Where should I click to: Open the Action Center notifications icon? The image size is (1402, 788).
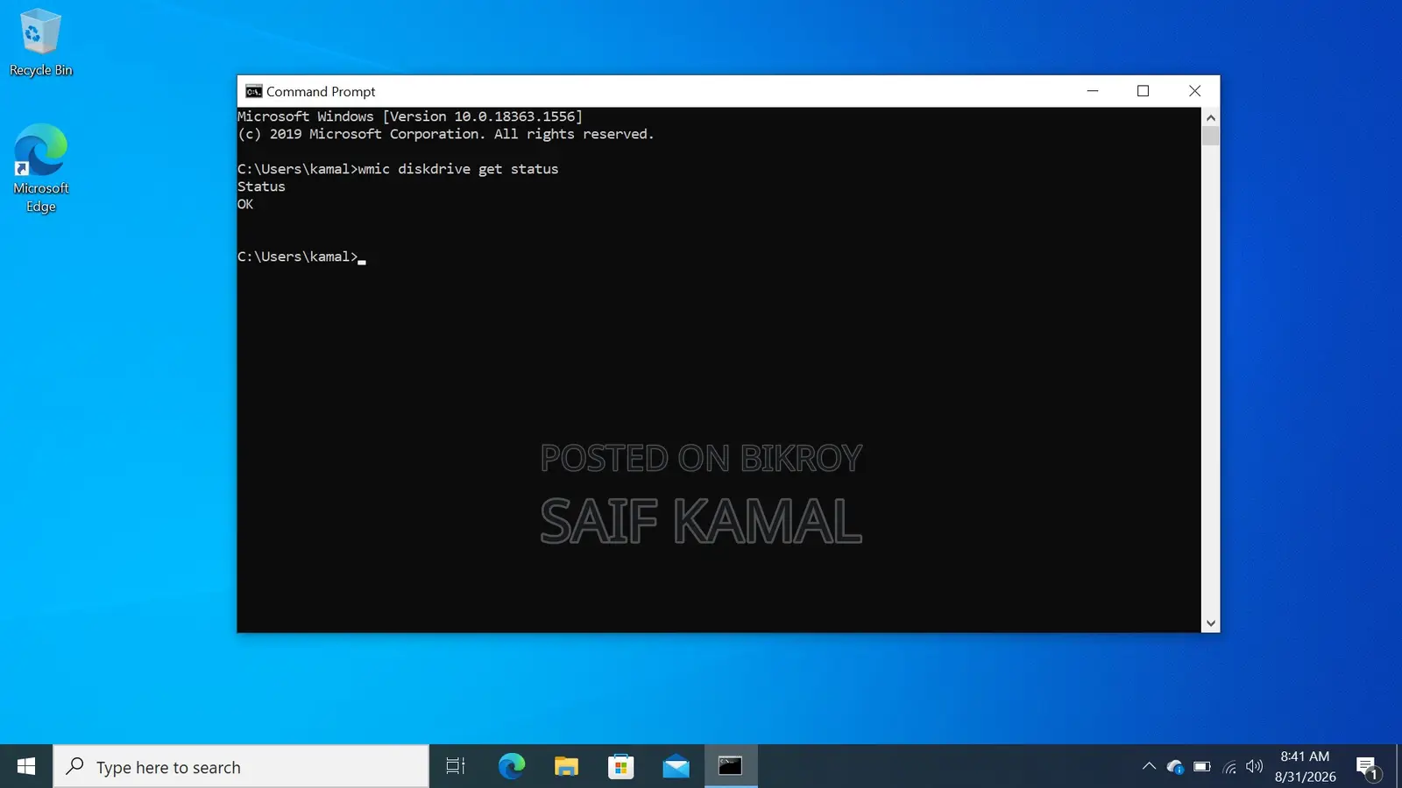pyautogui.click(x=1368, y=767)
